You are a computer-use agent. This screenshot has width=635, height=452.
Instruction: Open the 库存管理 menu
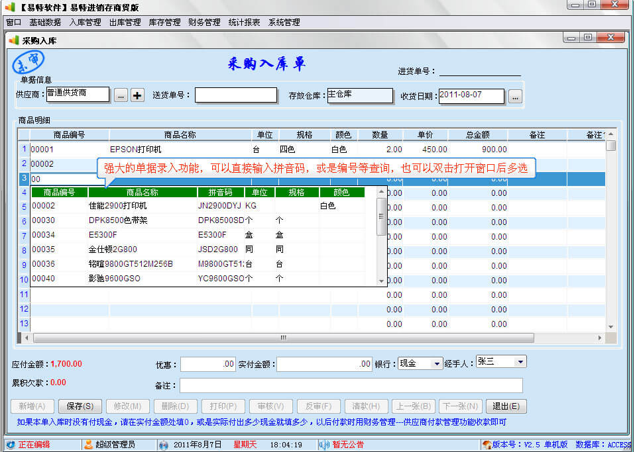(x=164, y=23)
